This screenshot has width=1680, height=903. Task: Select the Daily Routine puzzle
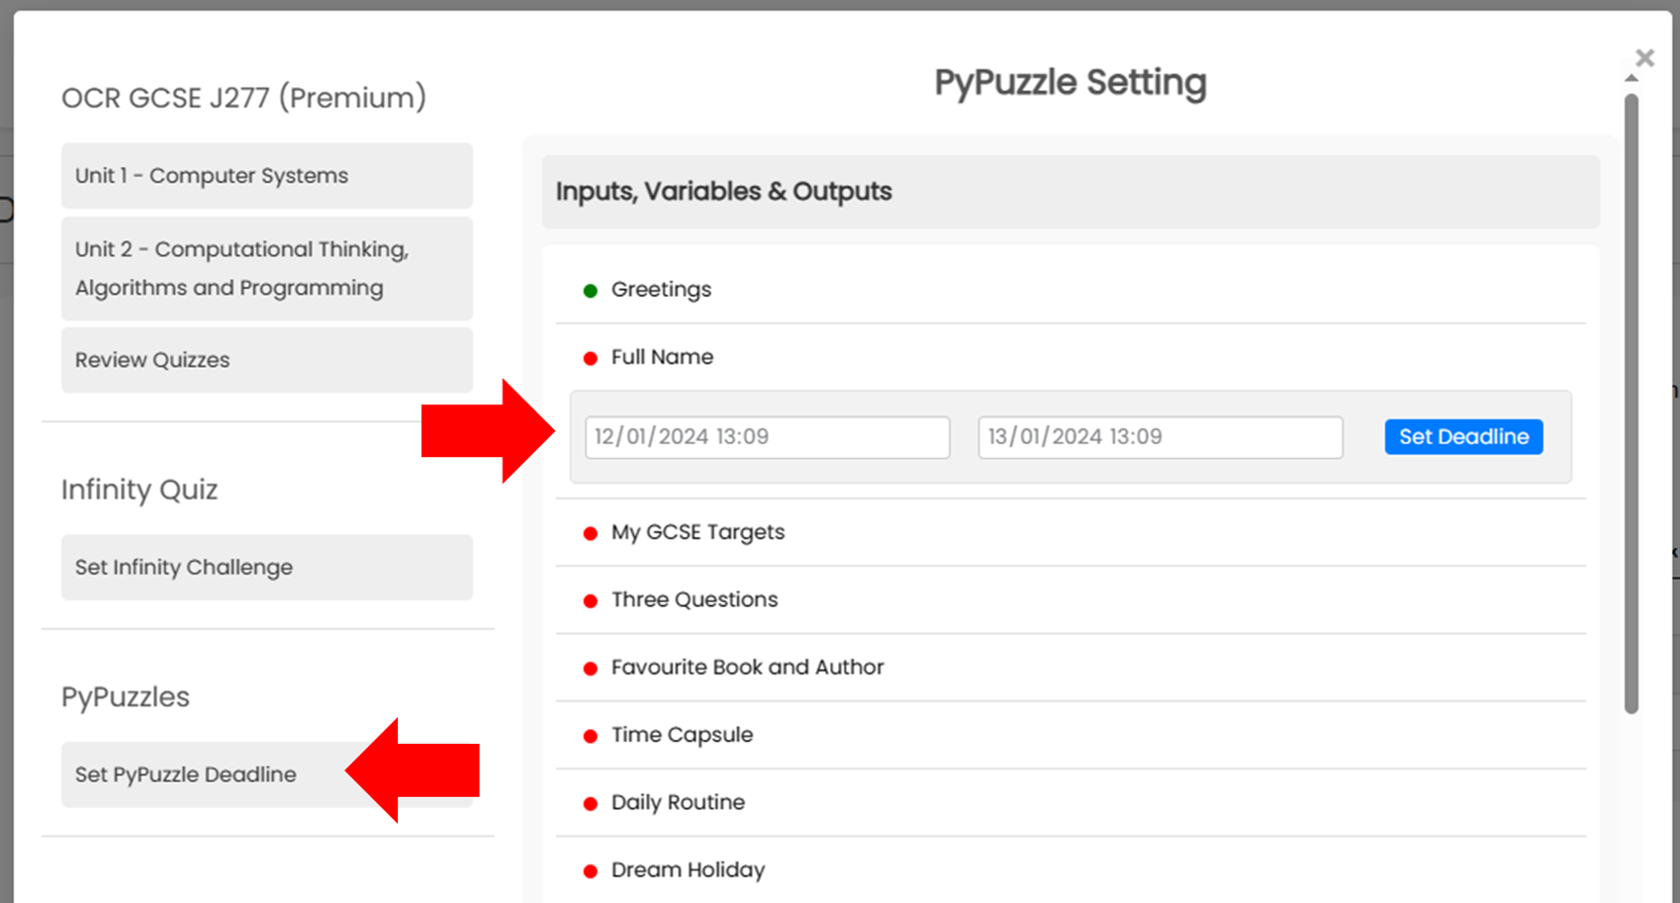coord(678,802)
